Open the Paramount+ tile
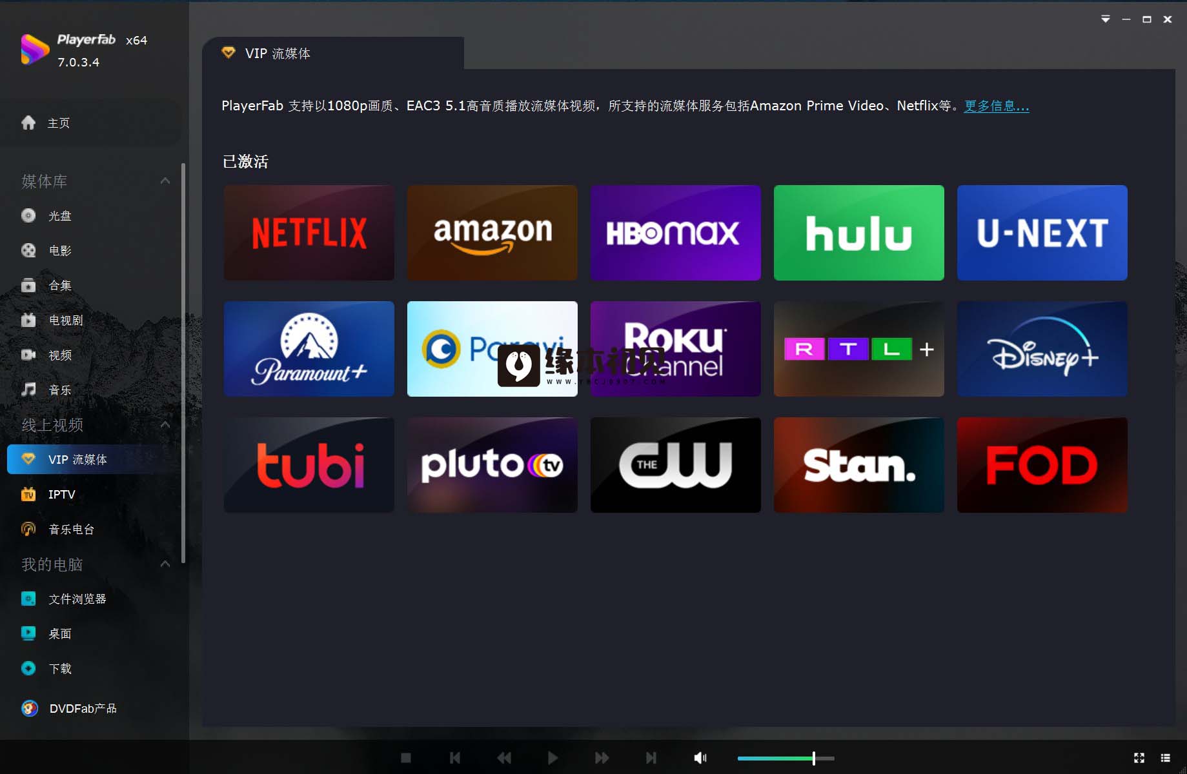The width and height of the screenshot is (1187, 774). 309,349
